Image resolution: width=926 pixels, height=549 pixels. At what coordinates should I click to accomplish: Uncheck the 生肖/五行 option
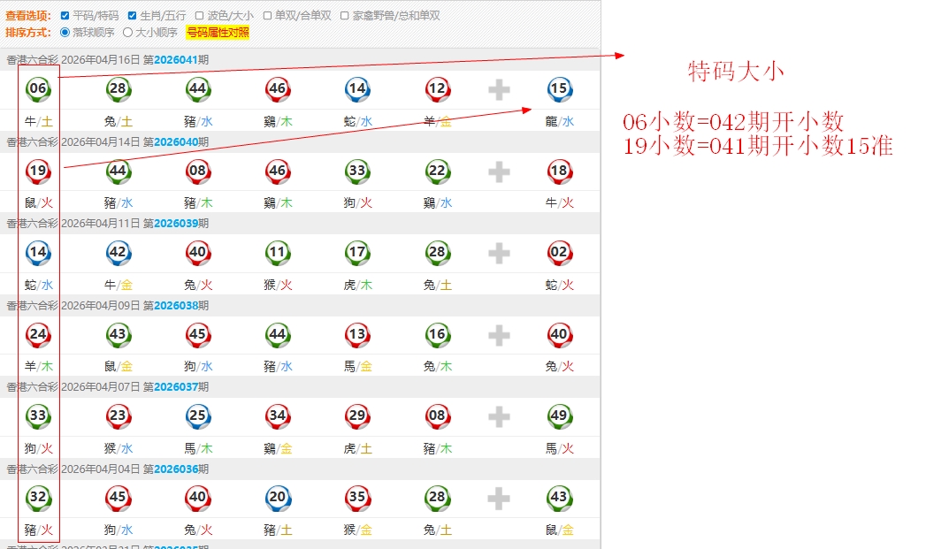click(x=133, y=16)
